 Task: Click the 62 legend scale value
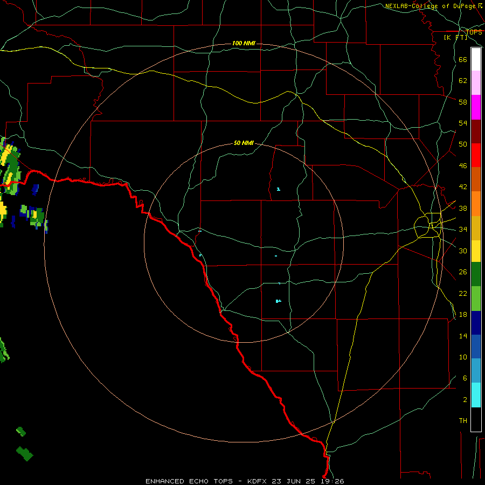pos(463,81)
